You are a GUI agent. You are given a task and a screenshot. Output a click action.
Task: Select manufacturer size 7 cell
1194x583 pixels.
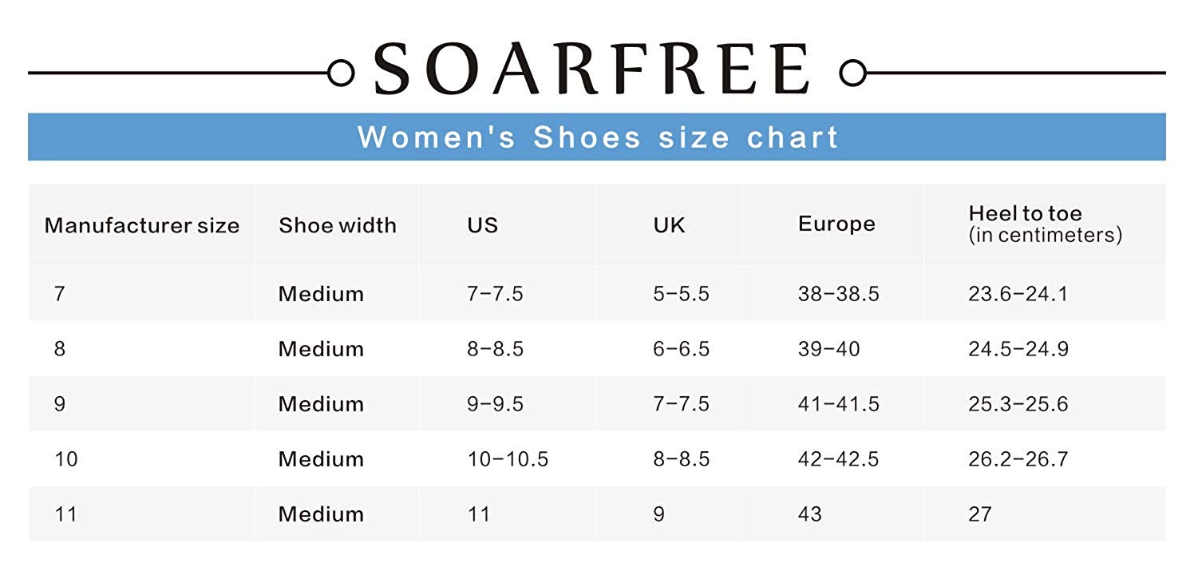pos(59,294)
